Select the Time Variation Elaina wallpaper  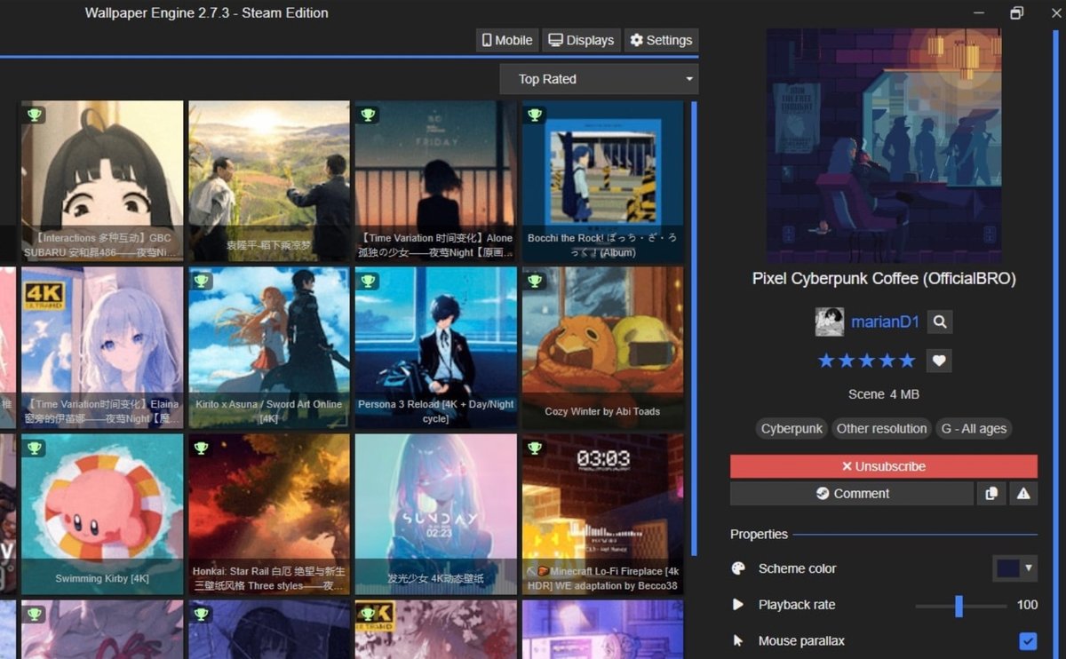(x=102, y=348)
